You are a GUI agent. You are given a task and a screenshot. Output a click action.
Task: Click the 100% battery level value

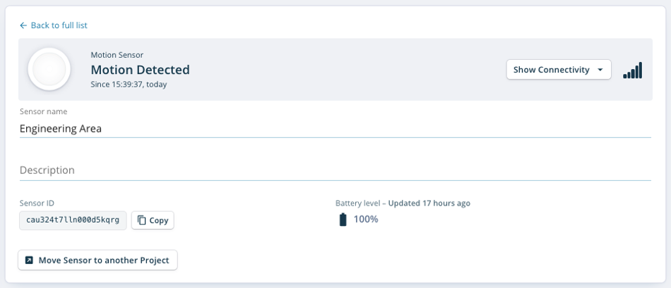(366, 219)
